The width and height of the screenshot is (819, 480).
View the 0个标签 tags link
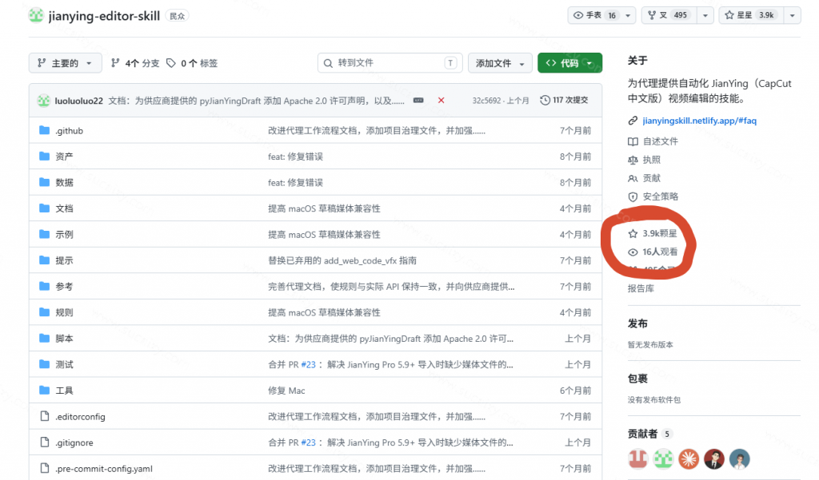click(x=192, y=63)
